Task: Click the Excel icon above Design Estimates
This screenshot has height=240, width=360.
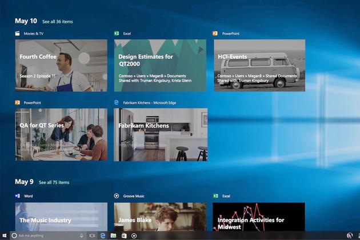Action: click(x=117, y=34)
